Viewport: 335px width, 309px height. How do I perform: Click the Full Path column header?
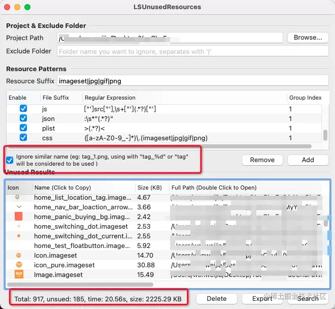click(214, 188)
